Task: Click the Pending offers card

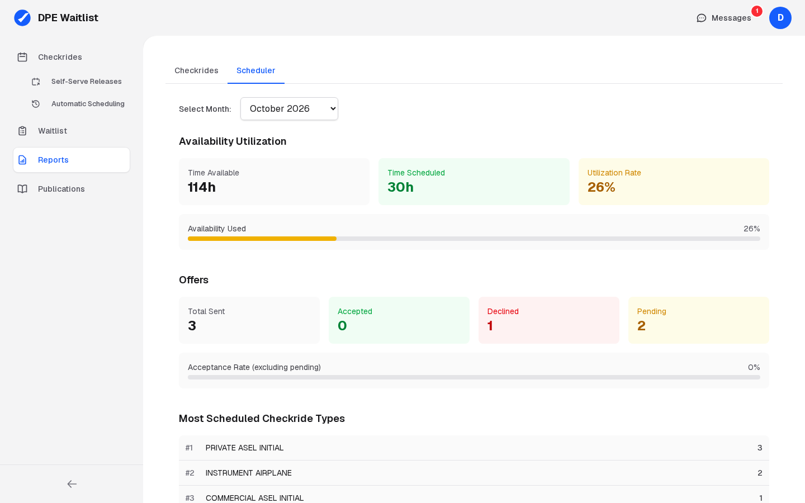Action: [x=699, y=320]
